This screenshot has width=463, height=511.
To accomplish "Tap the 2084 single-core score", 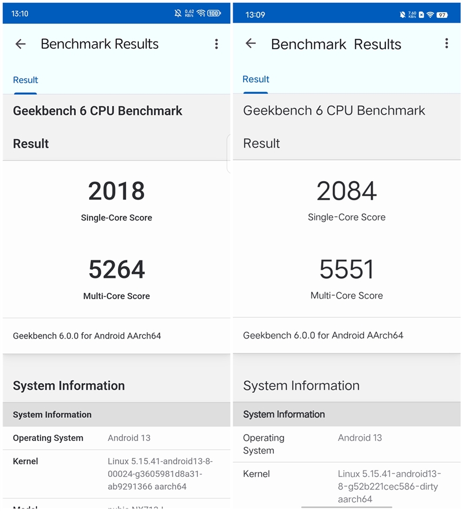I will [347, 191].
